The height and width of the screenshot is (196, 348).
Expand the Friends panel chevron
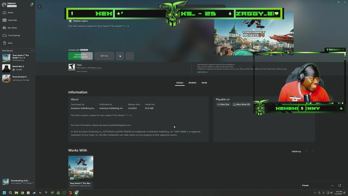click(x=332, y=185)
